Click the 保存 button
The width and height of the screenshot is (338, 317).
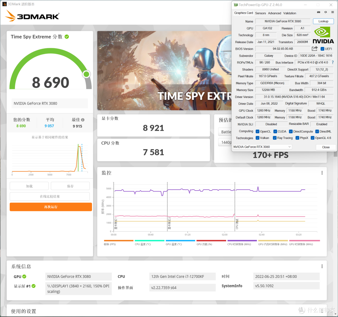(x=70, y=186)
